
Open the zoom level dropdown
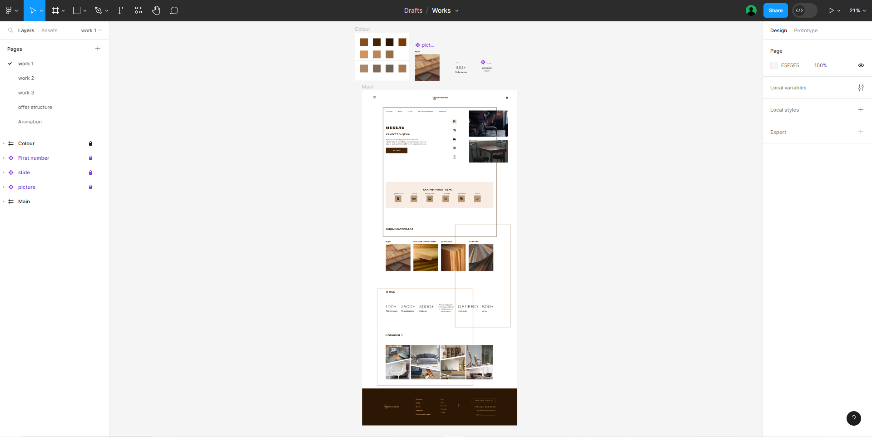pyautogui.click(x=857, y=10)
